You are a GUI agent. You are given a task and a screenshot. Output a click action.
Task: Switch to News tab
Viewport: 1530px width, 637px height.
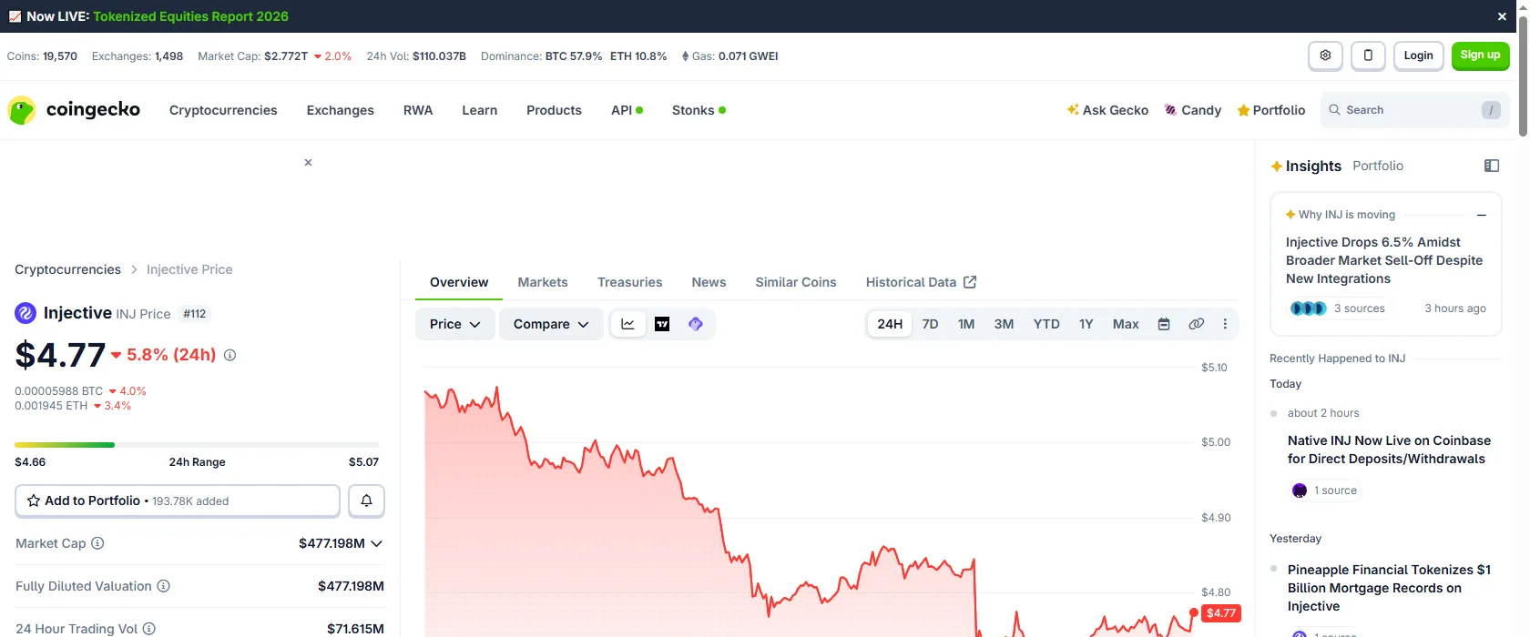tap(709, 282)
